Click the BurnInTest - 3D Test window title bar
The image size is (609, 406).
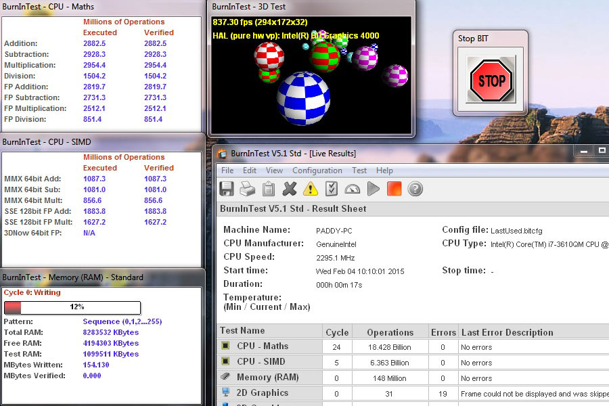[x=311, y=7]
